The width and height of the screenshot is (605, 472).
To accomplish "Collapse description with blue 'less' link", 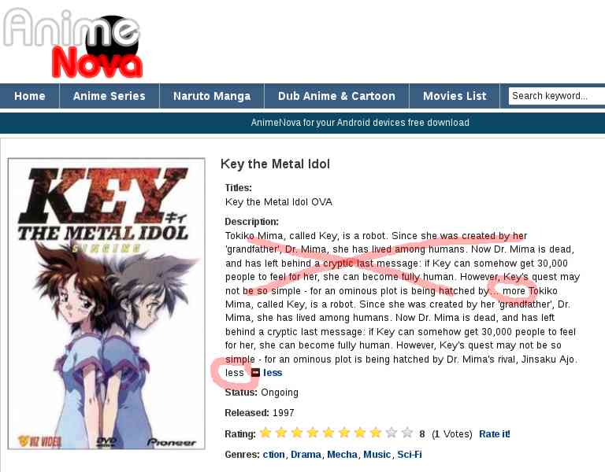I will pyautogui.click(x=273, y=373).
